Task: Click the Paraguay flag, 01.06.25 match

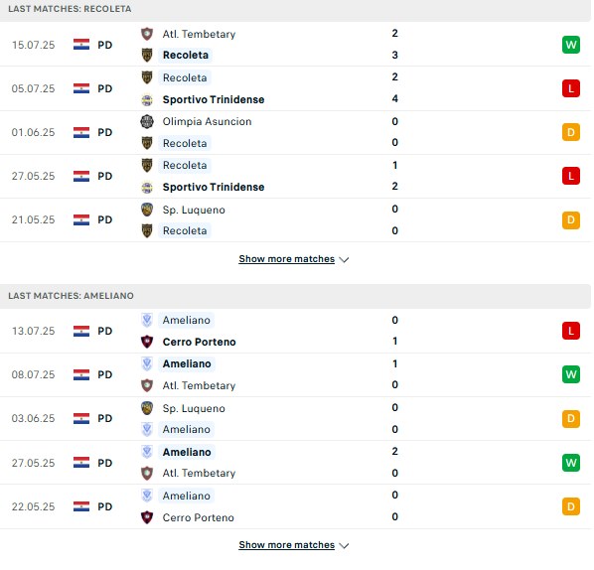Action: [81, 132]
